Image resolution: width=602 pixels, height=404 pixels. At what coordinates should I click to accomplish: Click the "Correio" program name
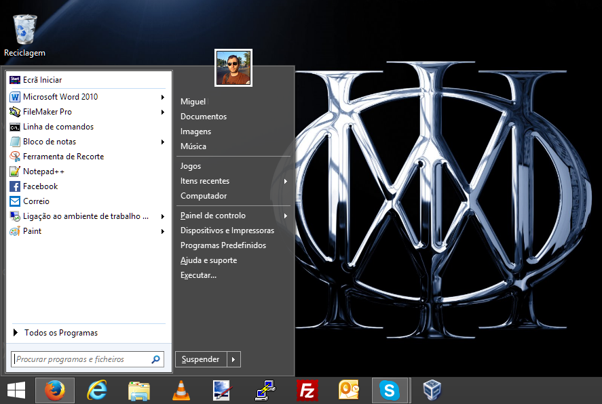36,201
